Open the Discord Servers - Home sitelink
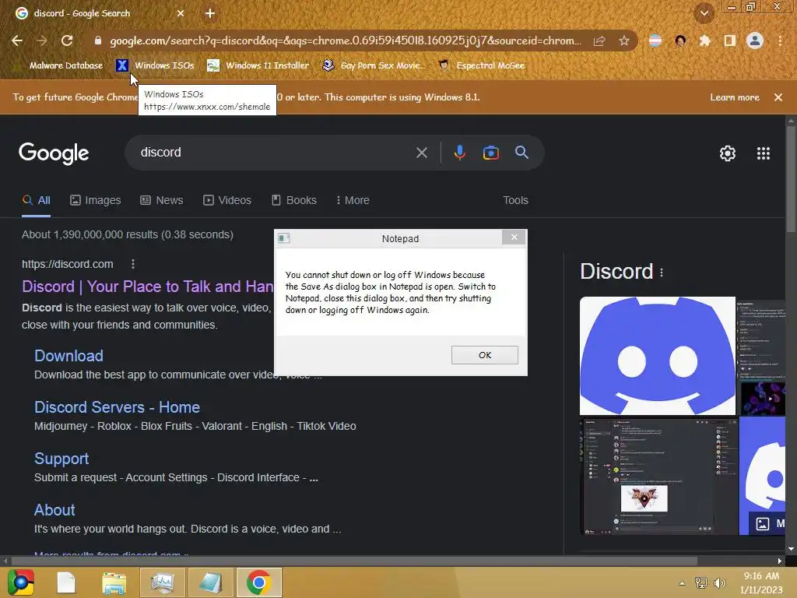 point(117,406)
